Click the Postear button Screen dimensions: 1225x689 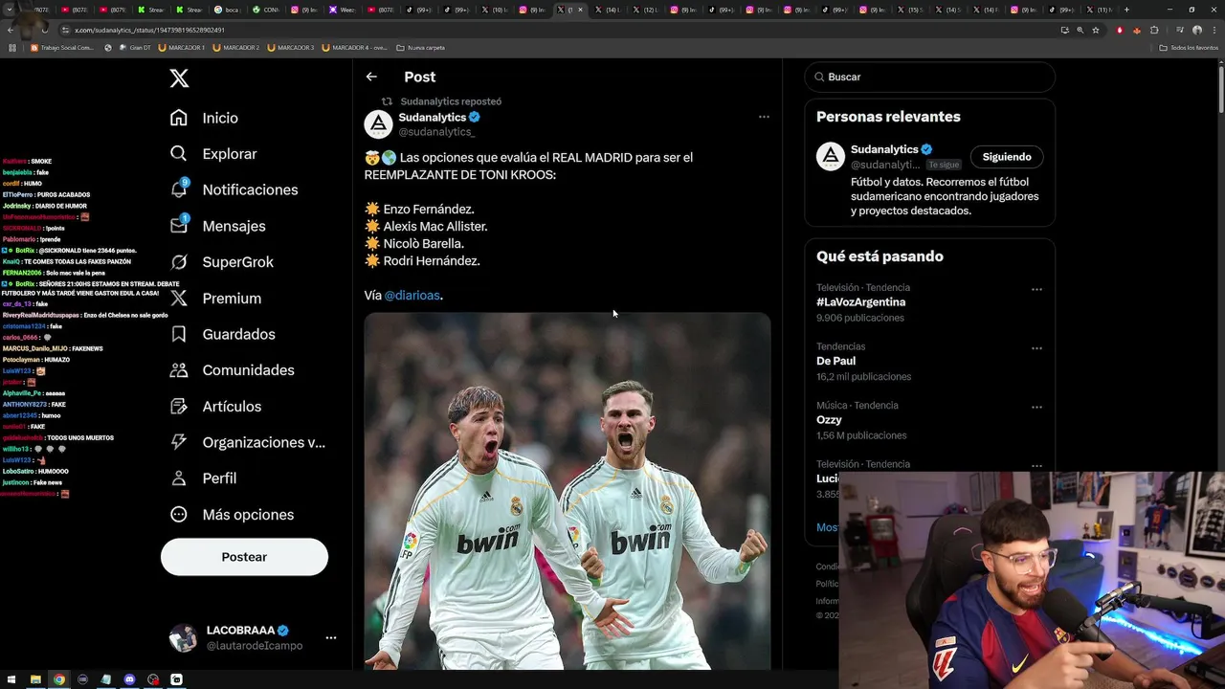coord(244,557)
